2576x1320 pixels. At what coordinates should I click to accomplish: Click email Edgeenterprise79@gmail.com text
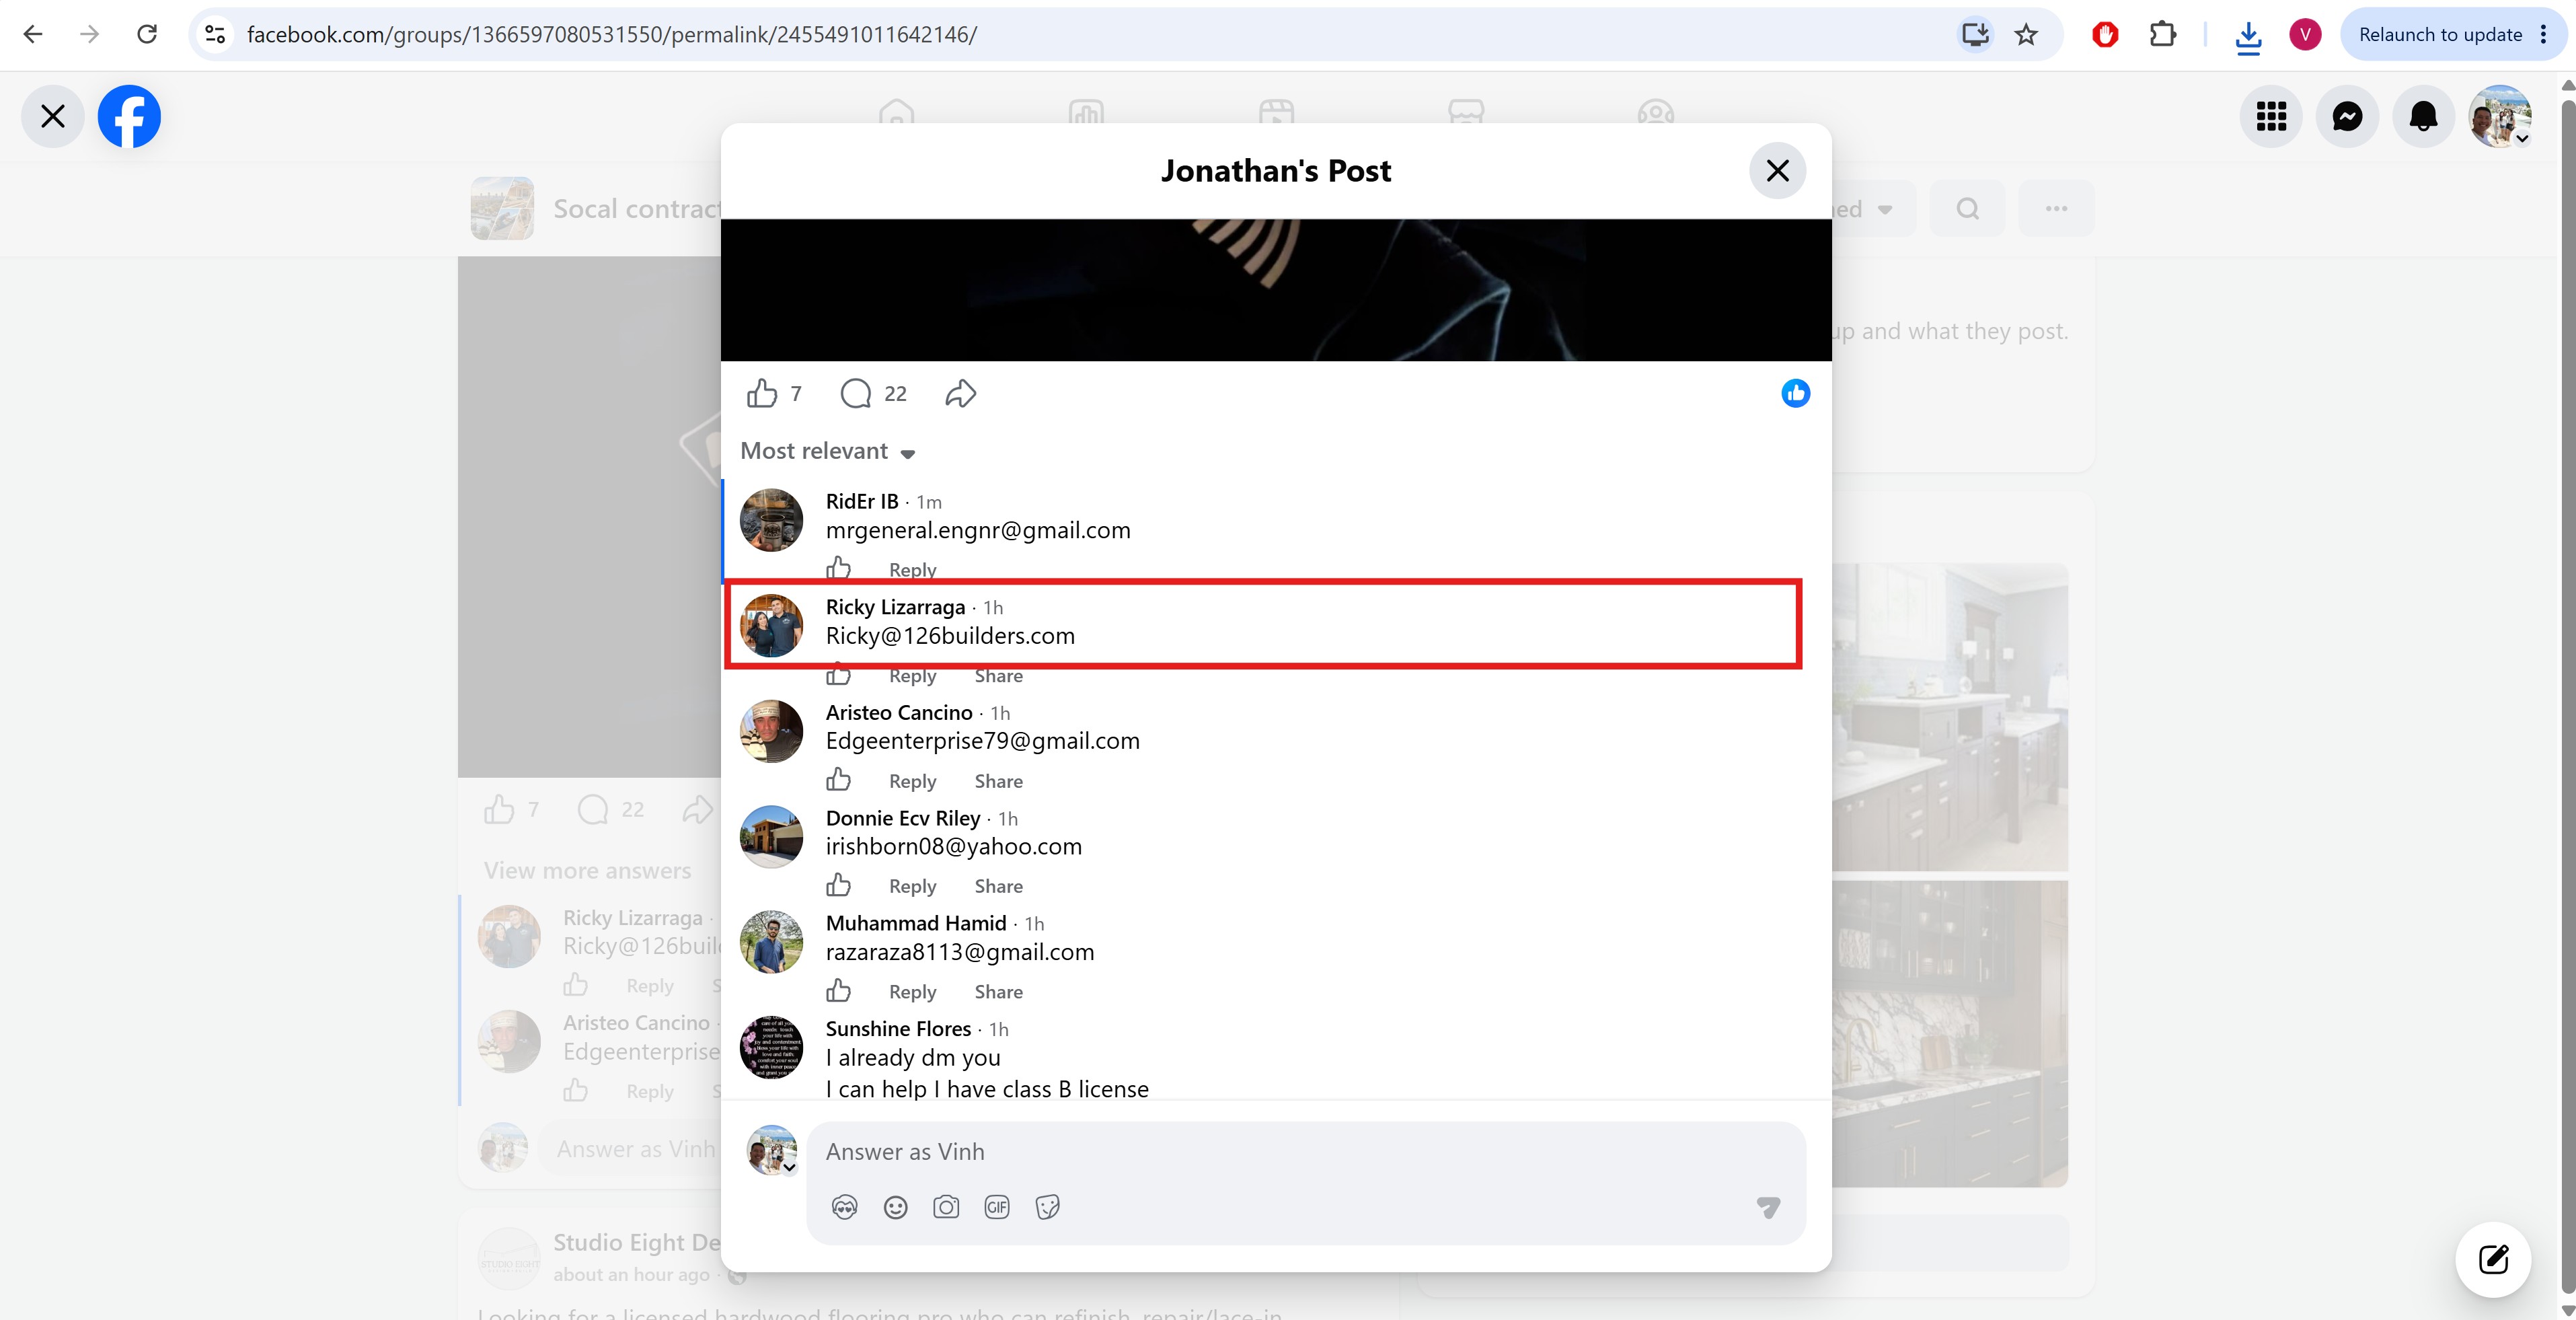[x=983, y=741]
